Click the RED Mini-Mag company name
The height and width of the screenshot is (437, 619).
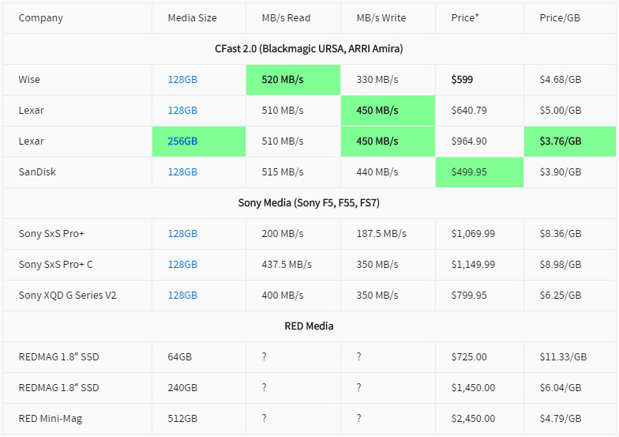pyautogui.click(x=49, y=419)
